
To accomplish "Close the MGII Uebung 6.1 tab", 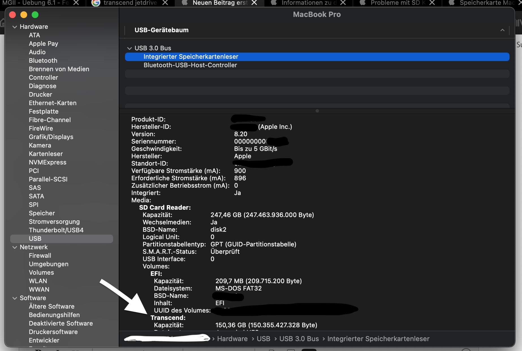I will tap(76, 3).
